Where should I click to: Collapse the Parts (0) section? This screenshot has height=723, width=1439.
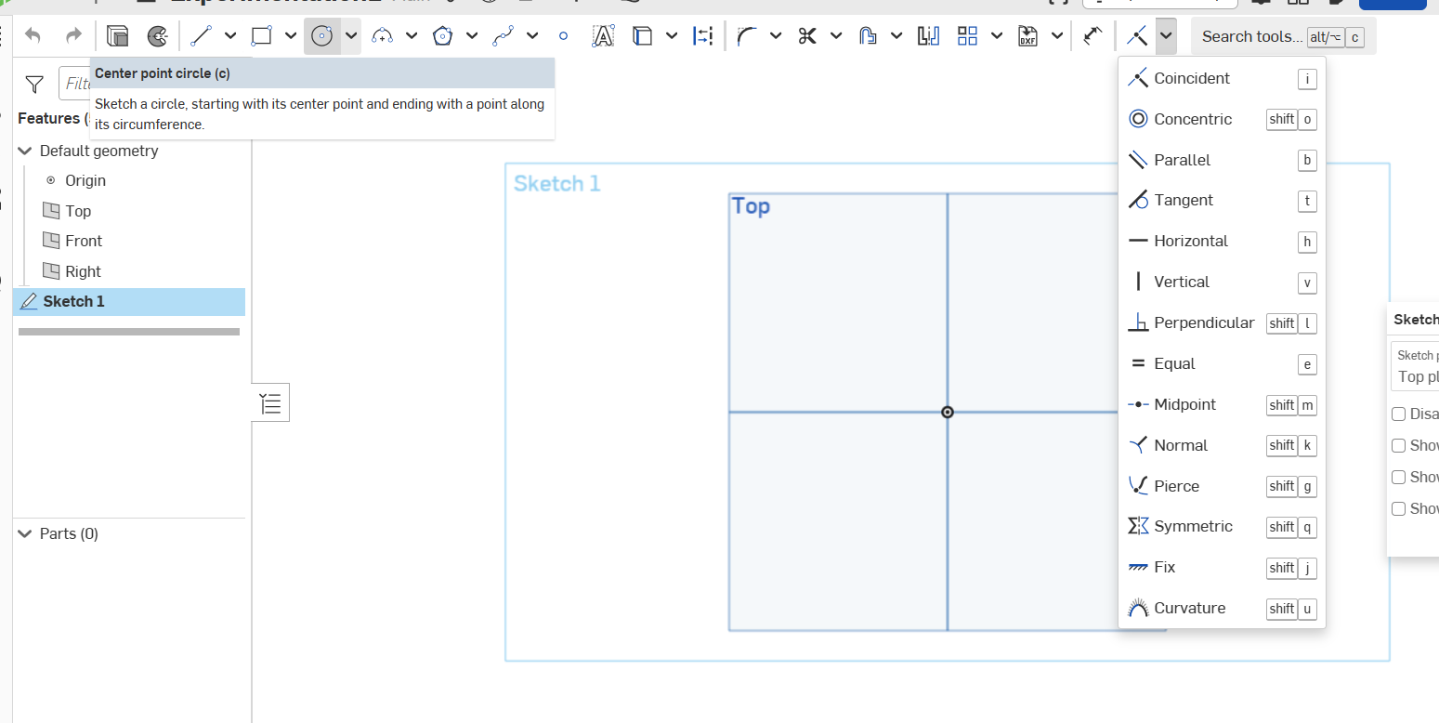[25, 533]
